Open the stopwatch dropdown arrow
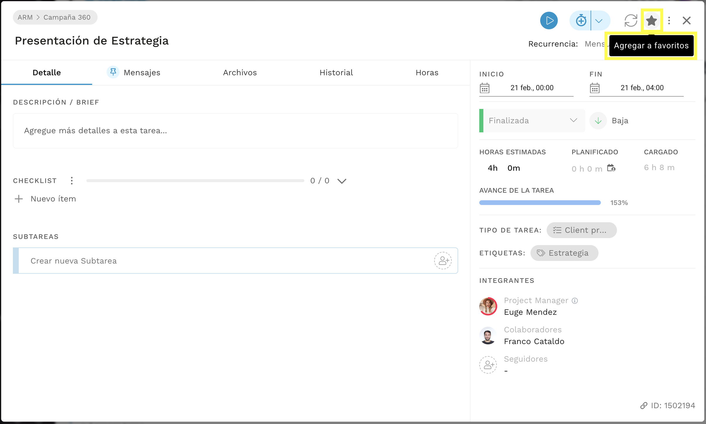This screenshot has width=706, height=424. 599,21
